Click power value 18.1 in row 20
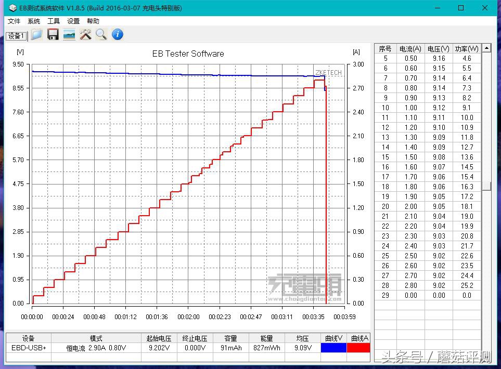 coord(467,206)
